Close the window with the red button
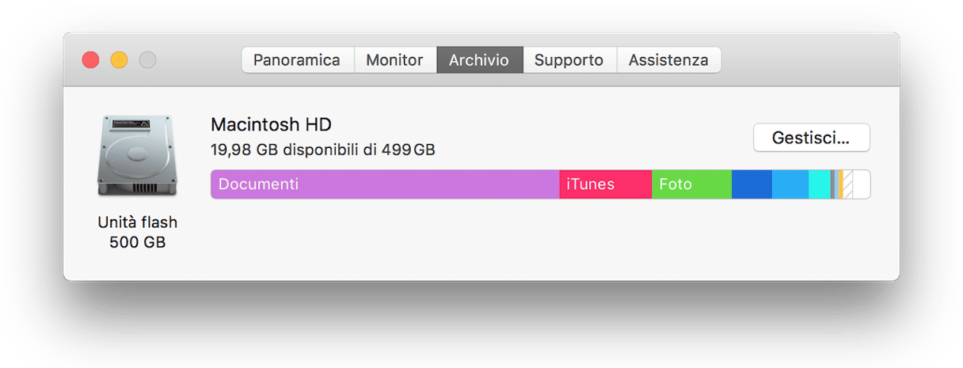This screenshot has width=963, height=368. (x=91, y=60)
